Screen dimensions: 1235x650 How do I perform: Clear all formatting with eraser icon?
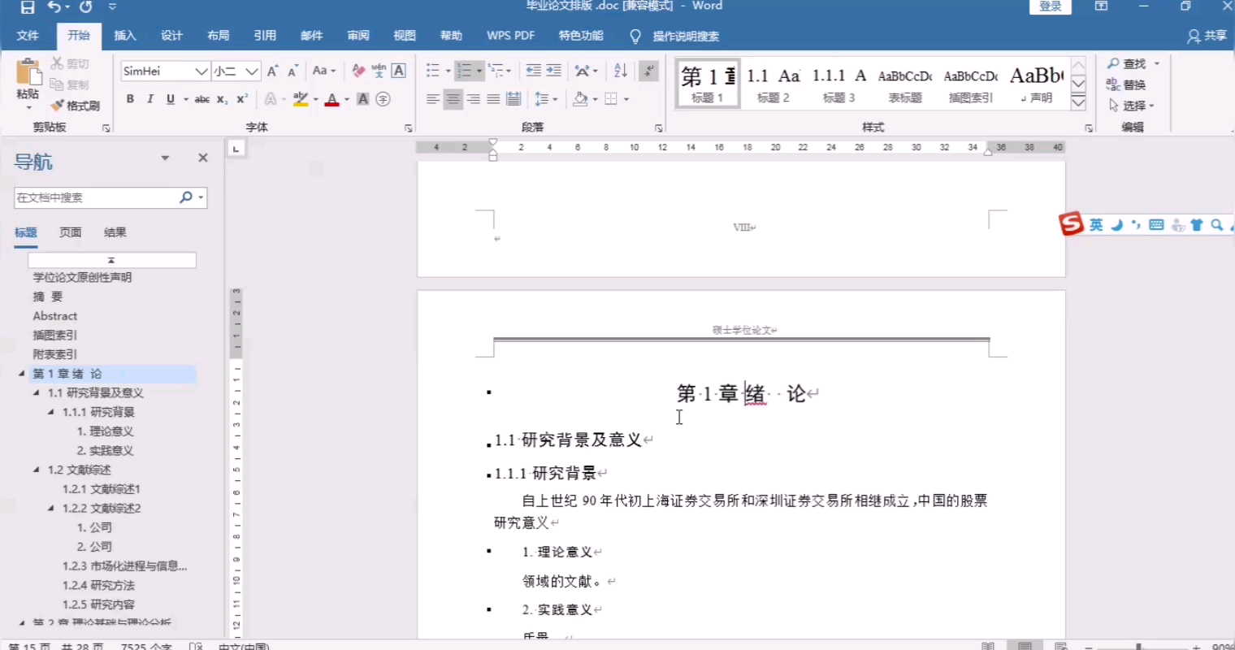coord(358,71)
